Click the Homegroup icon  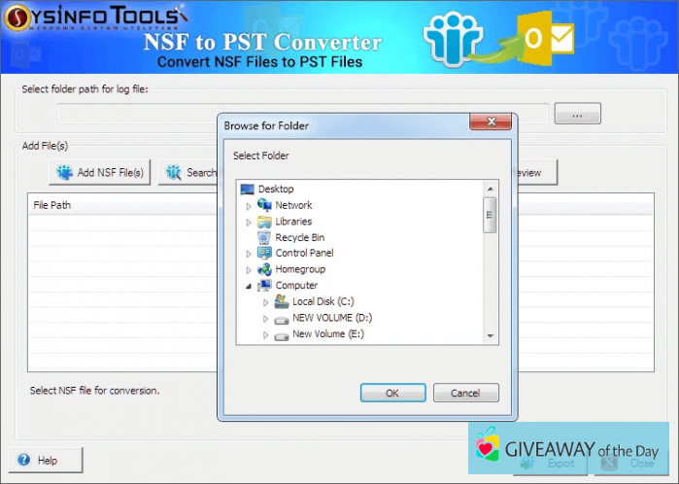264,269
